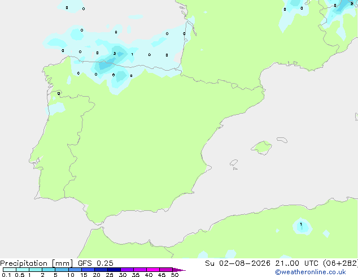This screenshot has height=277, width=358.
Task: Click the legend label '50'
Action: (174, 275)
